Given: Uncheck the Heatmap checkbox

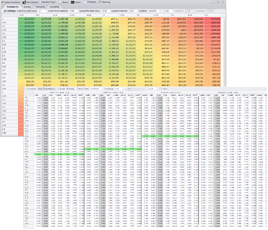Looking at the screenshot, I should coord(100,2).
